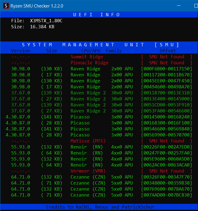Click '5xx0 APU' in the row with offset 00348000
Screen dimensions: 198x211
tap(122, 183)
